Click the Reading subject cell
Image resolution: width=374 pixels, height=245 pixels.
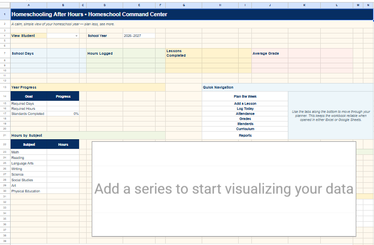point(28,157)
